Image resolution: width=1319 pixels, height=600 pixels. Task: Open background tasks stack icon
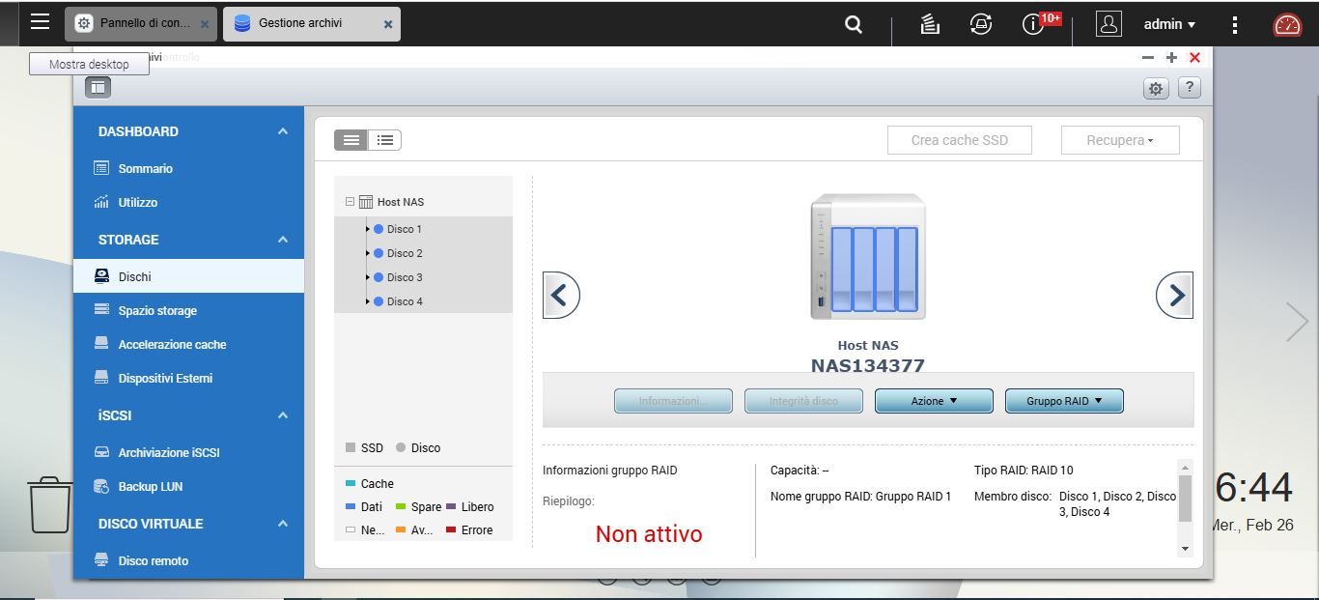tap(930, 24)
